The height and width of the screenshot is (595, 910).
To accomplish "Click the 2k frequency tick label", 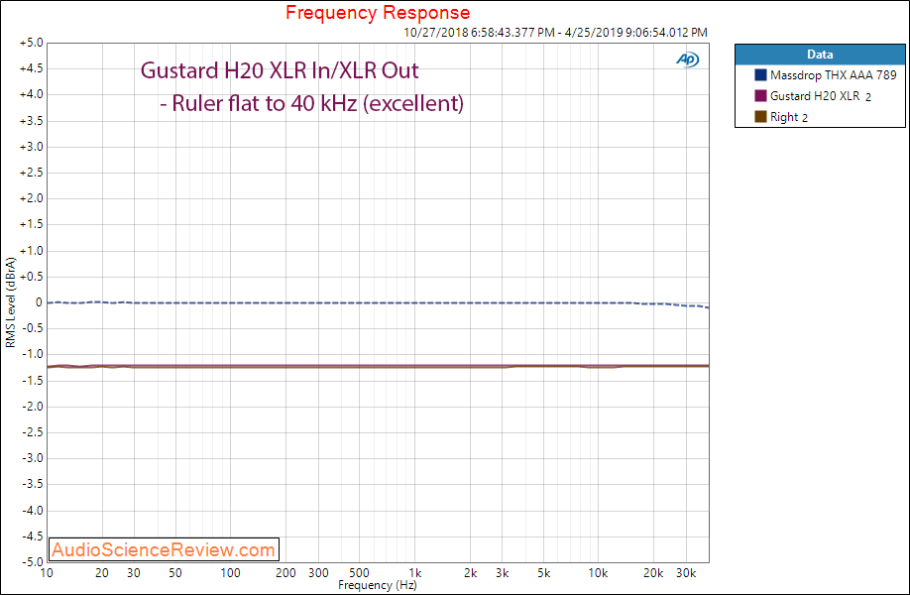I will click(x=470, y=573).
